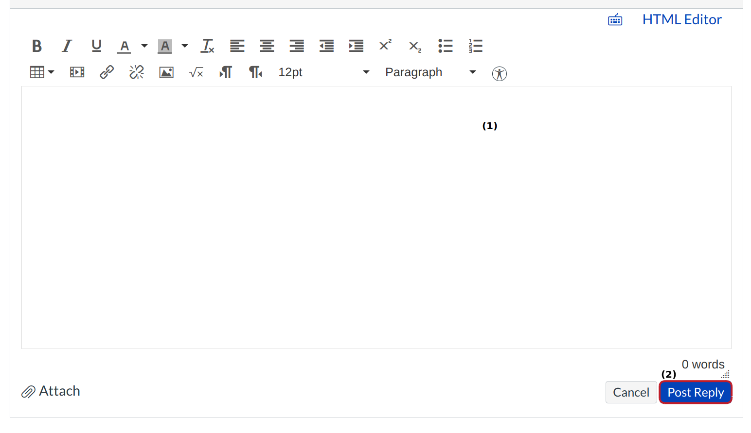Attach a file to the reply
Screen dimensions: 751x433
point(51,391)
